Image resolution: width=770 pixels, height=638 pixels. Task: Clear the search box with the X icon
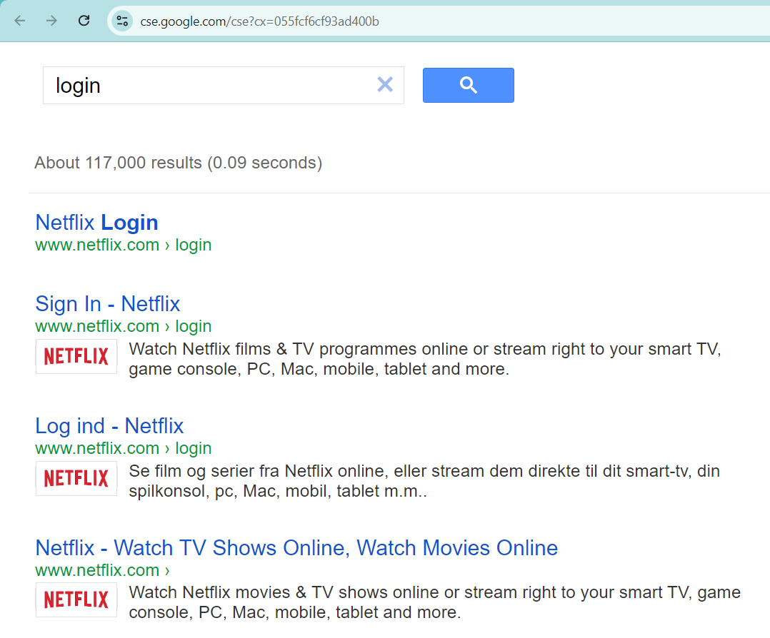[x=385, y=84]
